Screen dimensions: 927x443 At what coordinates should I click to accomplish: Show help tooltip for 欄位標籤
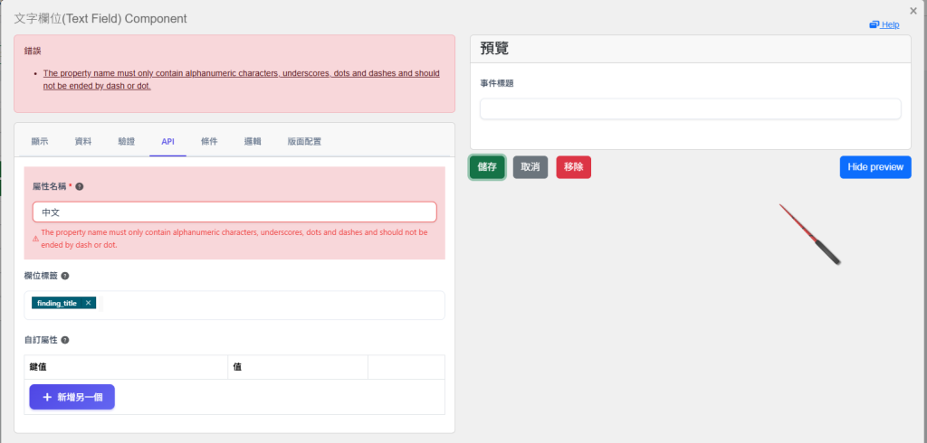coord(65,276)
